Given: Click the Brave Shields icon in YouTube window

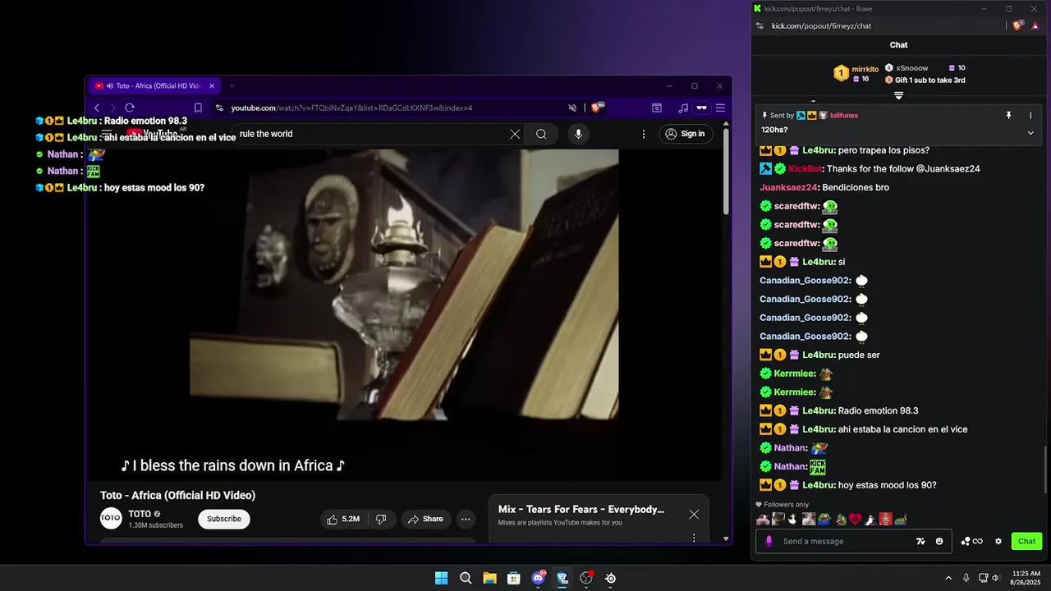Looking at the screenshot, I should point(598,108).
